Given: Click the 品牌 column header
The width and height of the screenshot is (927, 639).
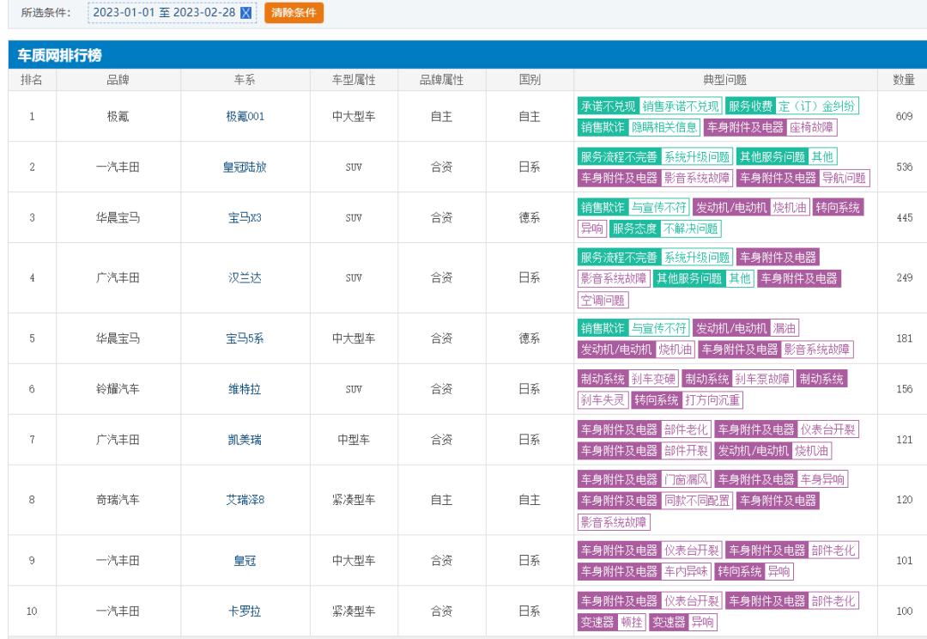Looking at the screenshot, I should coord(118,80).
